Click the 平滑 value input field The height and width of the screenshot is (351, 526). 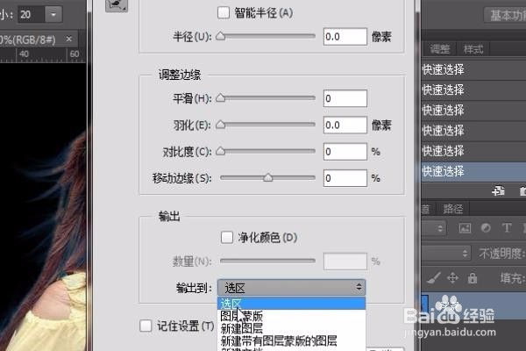pyautogui.click(x=345, y=98)
